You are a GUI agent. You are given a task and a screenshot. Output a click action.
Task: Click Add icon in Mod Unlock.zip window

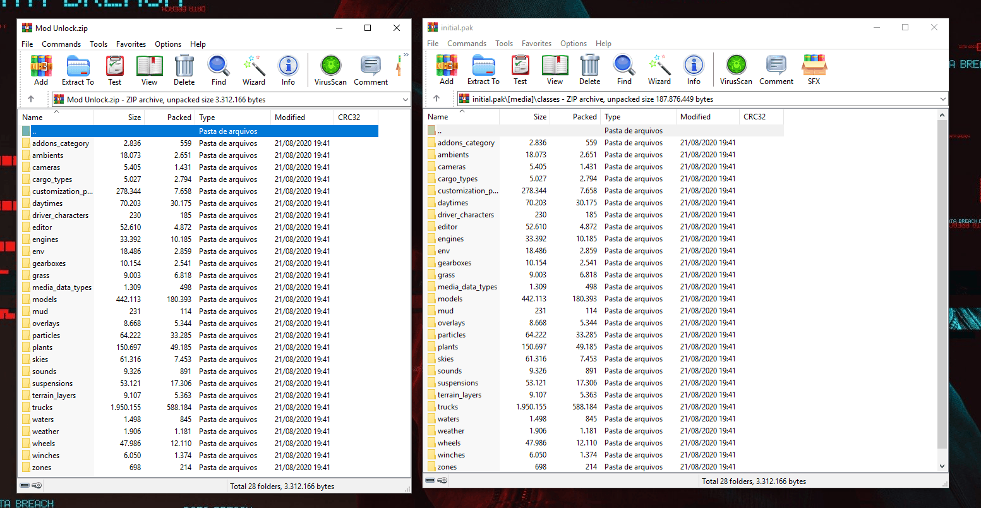pyautogui.click(x=41, y=70)
